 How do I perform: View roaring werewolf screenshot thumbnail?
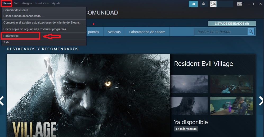(x=189, y=106)
